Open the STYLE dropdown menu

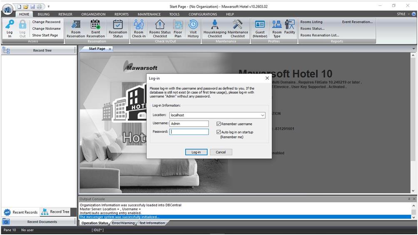pyautogui.click(x=403, y=14)
